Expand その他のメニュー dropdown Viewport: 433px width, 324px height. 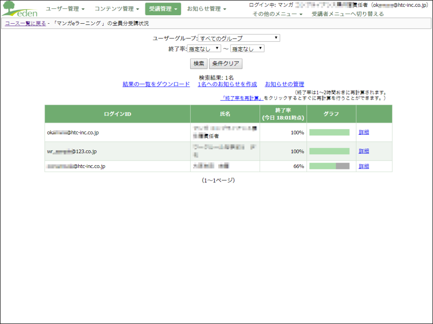pyautogui.click(x=277, y=14)
